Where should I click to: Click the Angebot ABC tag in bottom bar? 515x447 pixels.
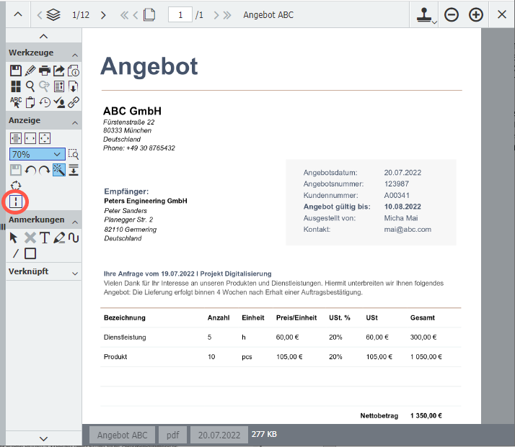(x=122, y=435)
